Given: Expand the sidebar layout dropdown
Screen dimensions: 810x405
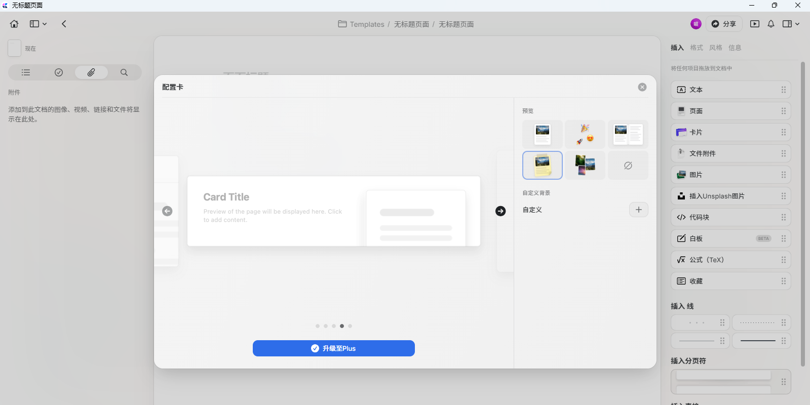Looking at the screenshot, I should (x=38, y=24).
